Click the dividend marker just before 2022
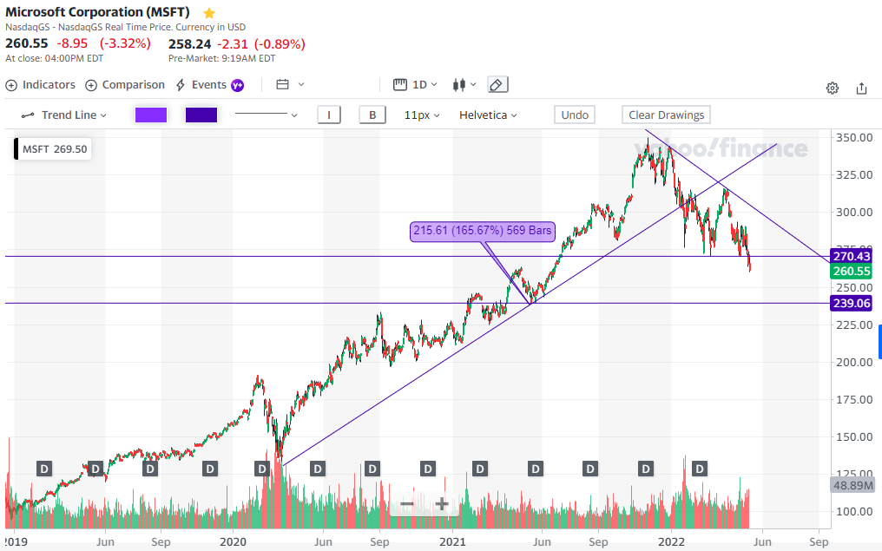Viewport: 882px width, 551px height. [x=646, y=469]
